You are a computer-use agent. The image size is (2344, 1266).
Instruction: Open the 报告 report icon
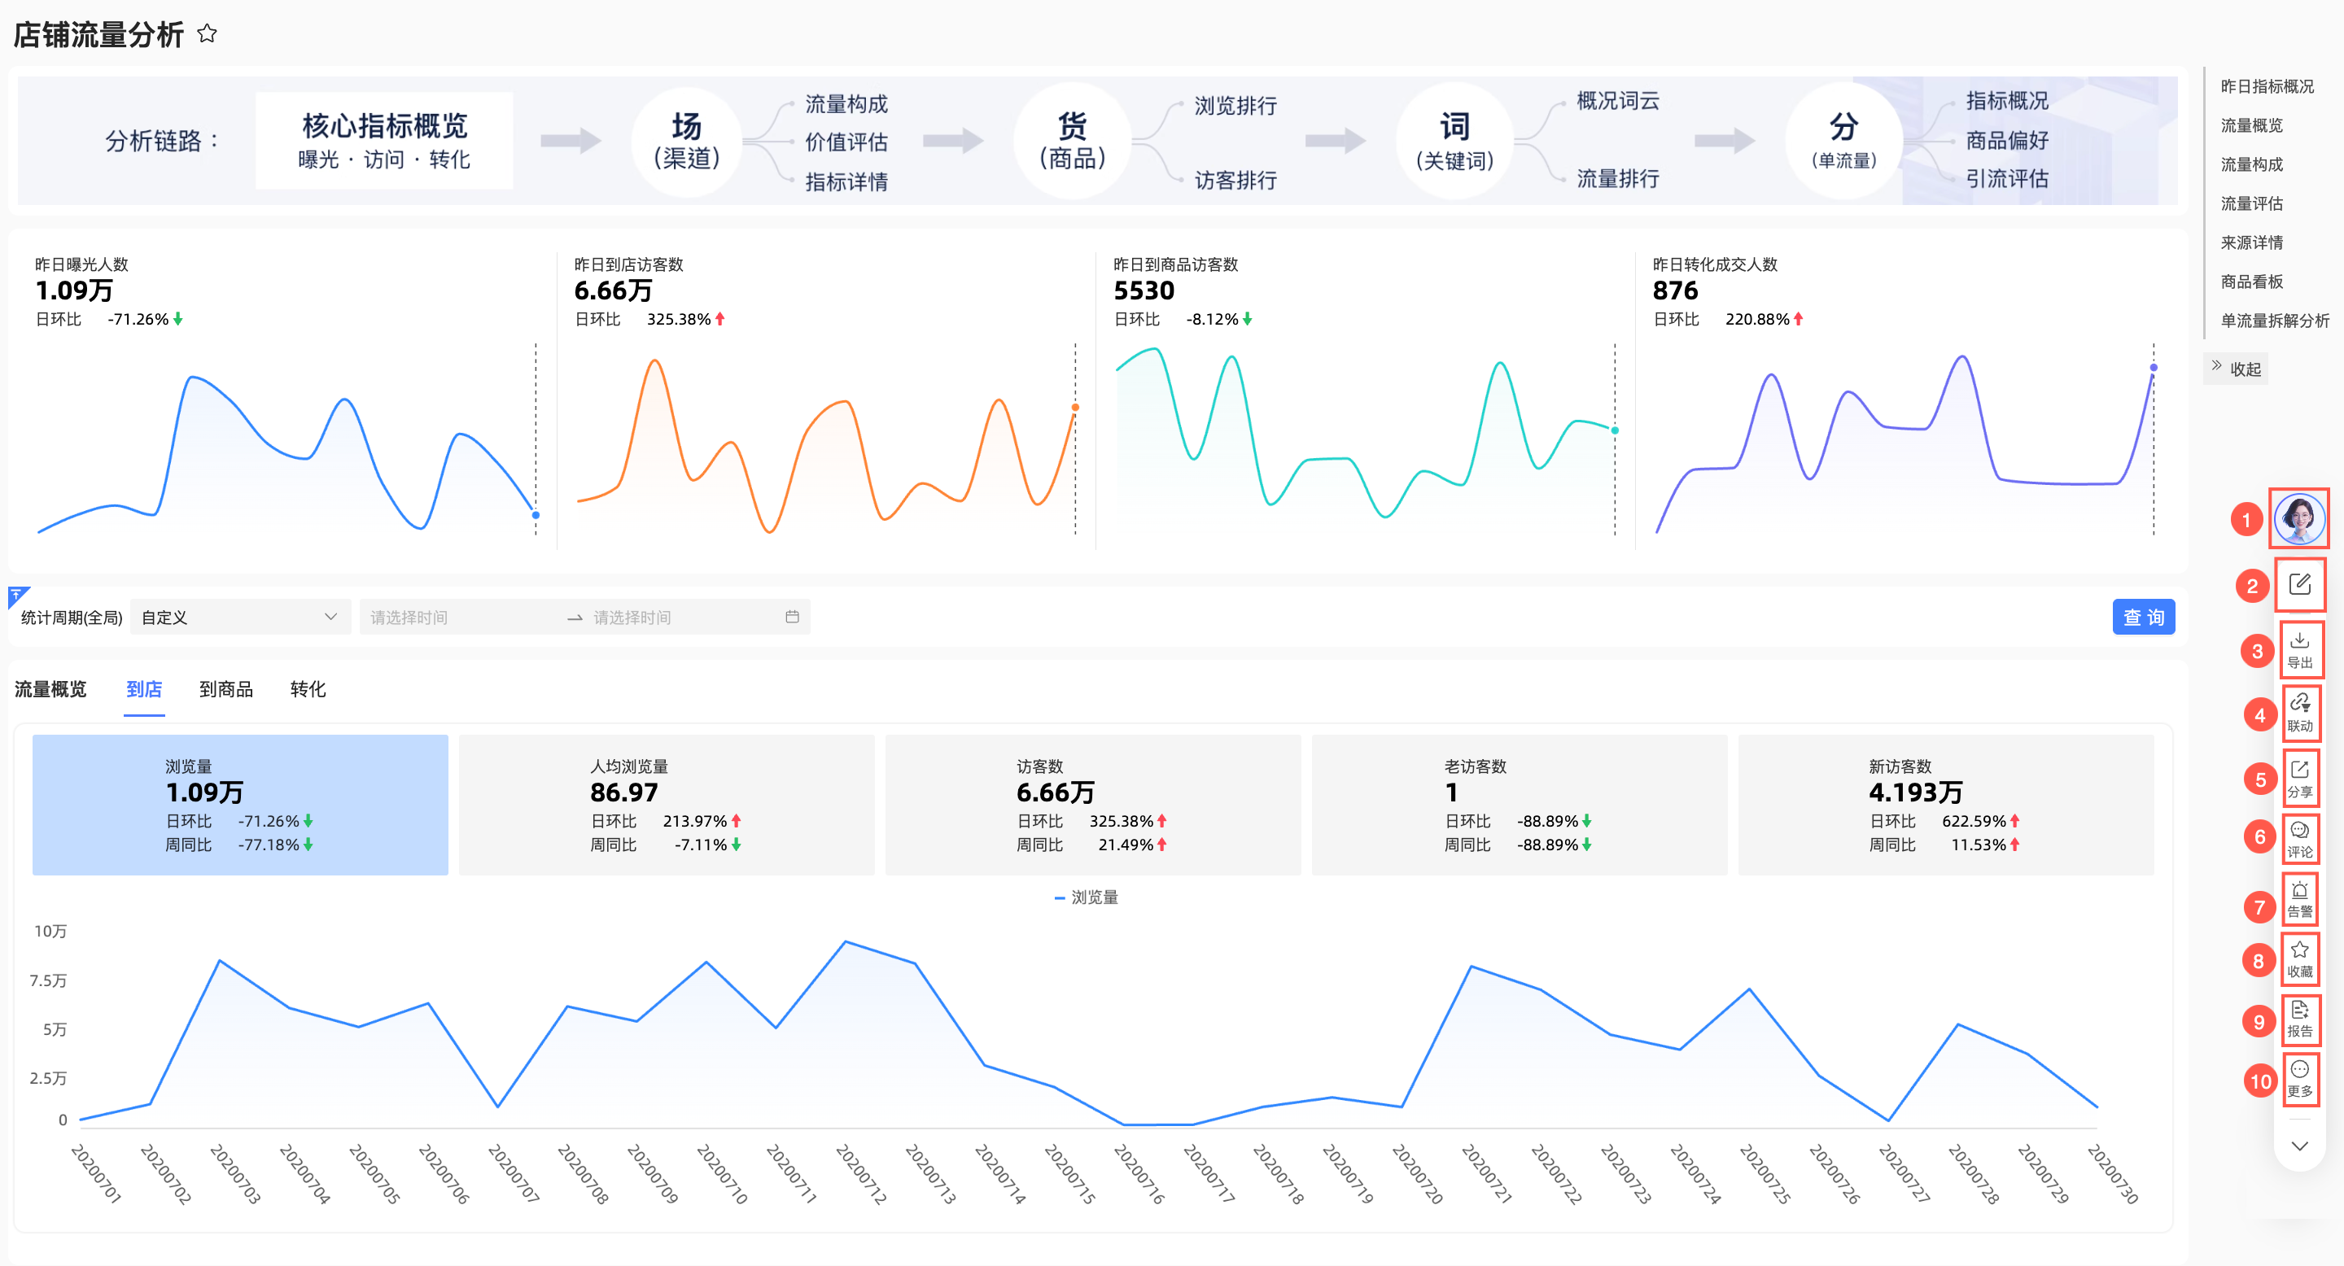pyautogui.click(x=2299, y=1019)
